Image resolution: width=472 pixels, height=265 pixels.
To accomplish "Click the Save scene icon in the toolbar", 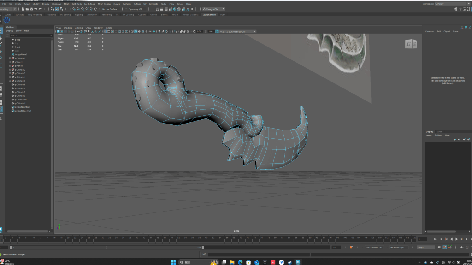I will point(30,9).
